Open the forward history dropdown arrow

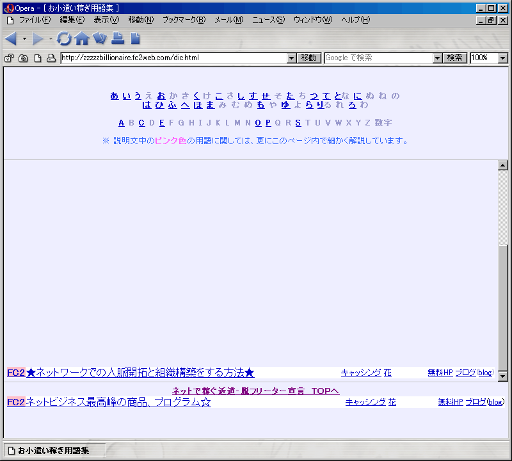pos(51,38)
